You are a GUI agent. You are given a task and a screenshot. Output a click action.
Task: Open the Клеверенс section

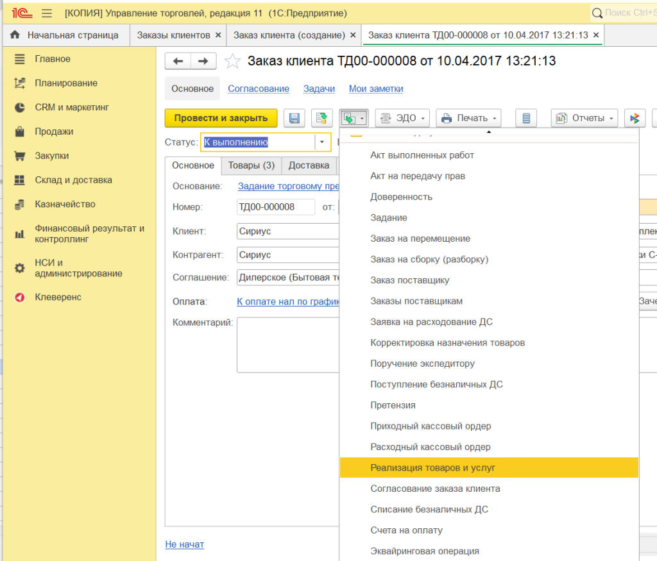(58, 297)
